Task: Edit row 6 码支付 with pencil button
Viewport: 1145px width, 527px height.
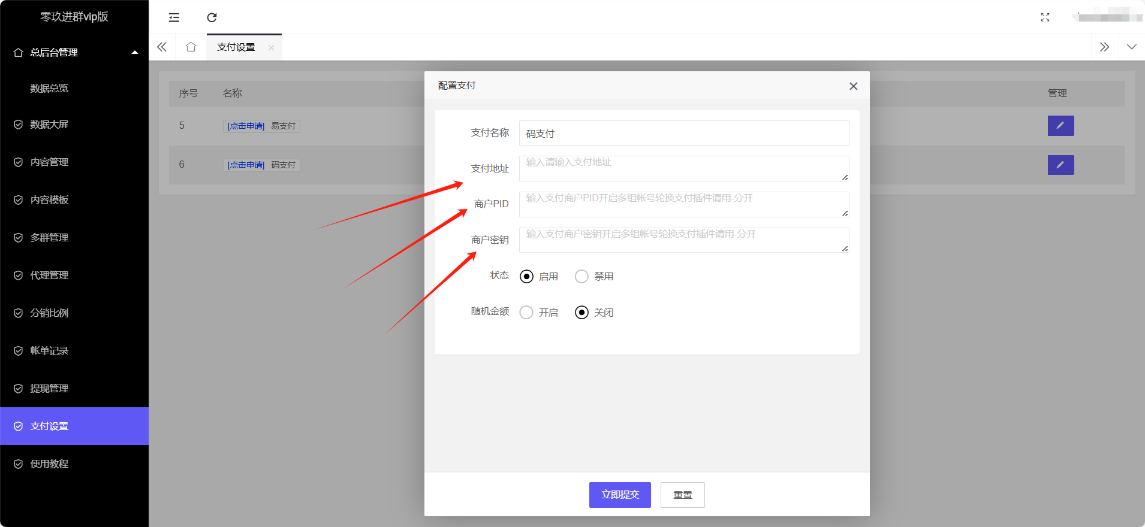Action: tap(1060, 165)
